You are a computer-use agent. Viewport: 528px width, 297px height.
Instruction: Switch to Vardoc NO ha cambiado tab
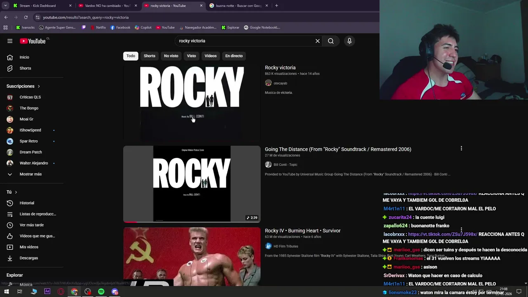107,6
